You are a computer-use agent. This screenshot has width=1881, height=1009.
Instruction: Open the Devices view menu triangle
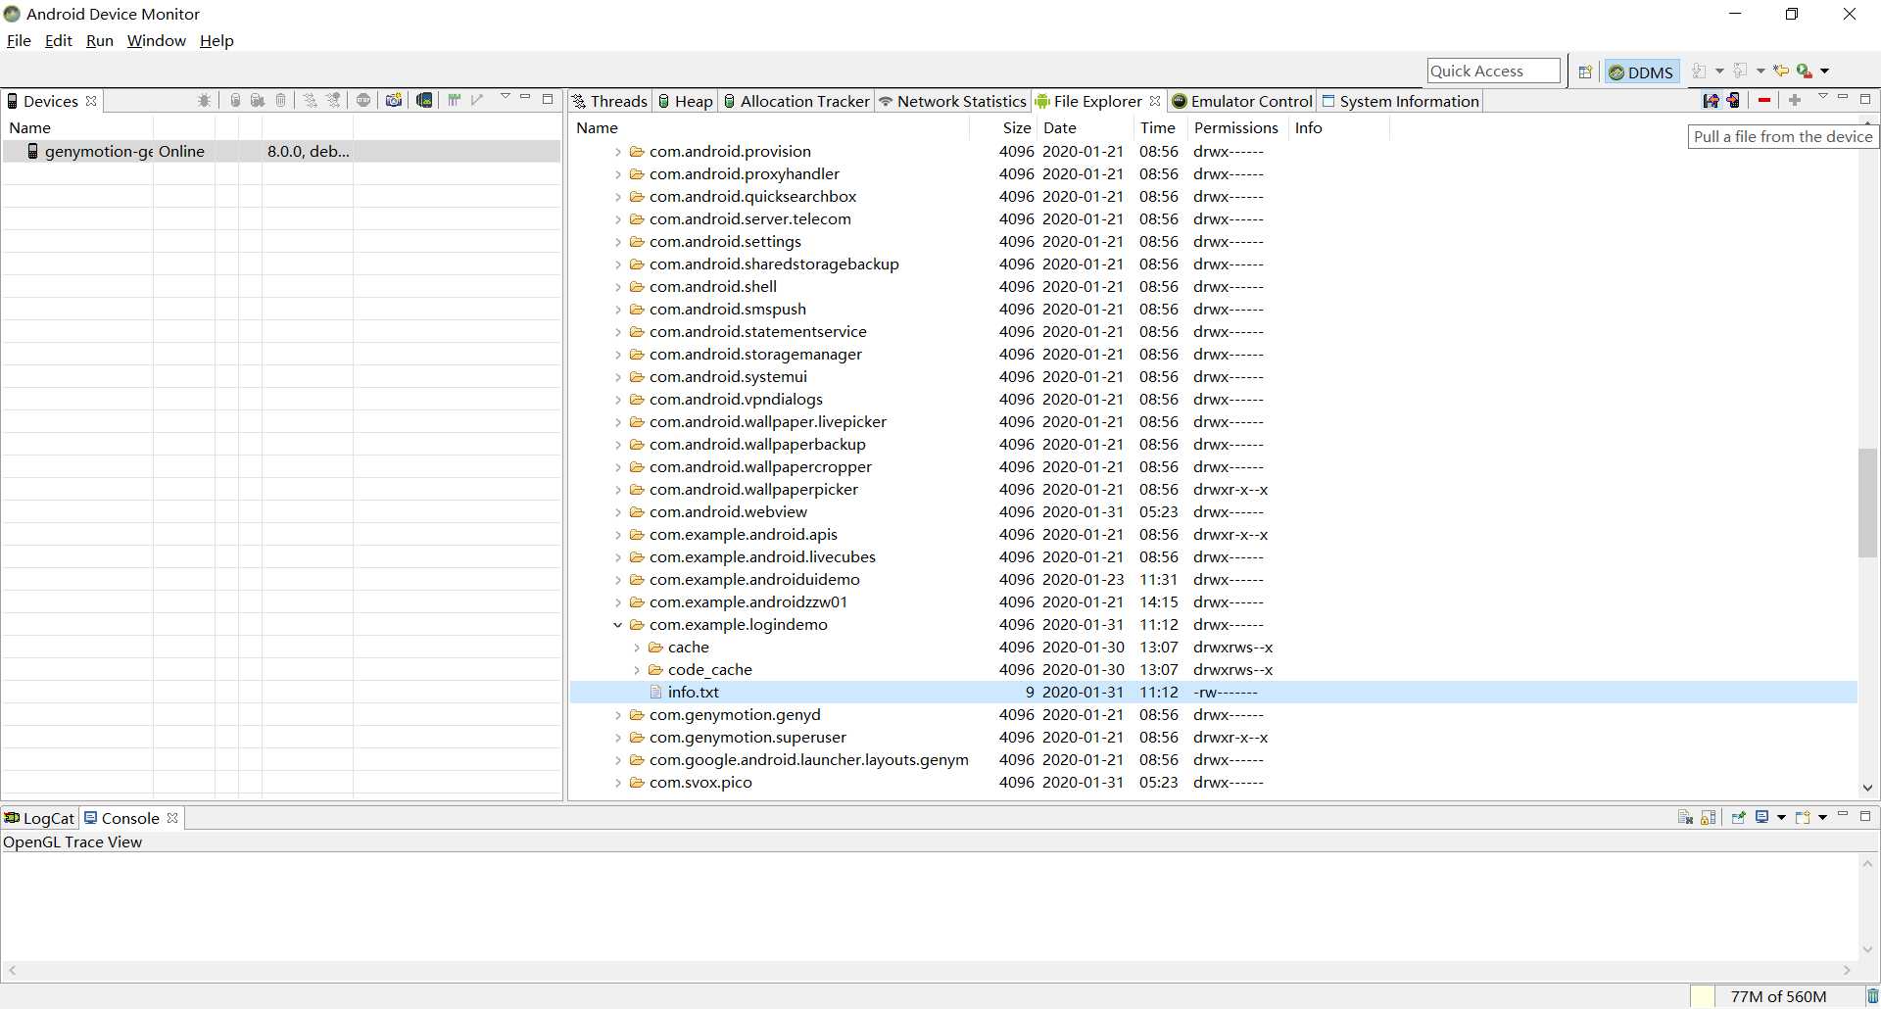pos(506,97)
